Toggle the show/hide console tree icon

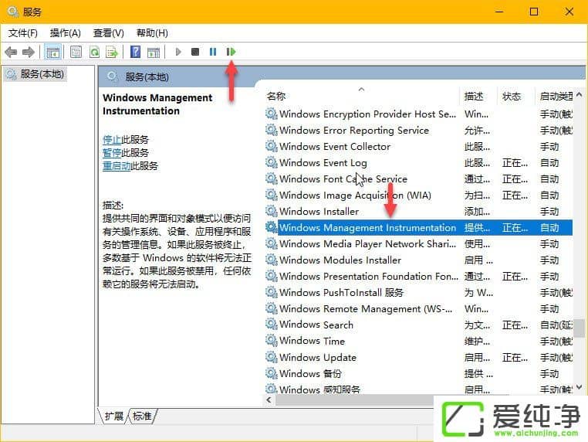52,52
